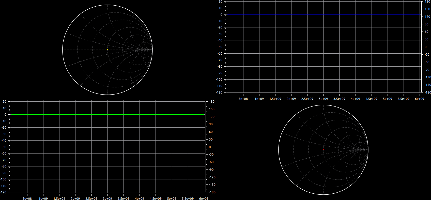Click '60' on the green-trace plot's phase axis

point(211,132)
